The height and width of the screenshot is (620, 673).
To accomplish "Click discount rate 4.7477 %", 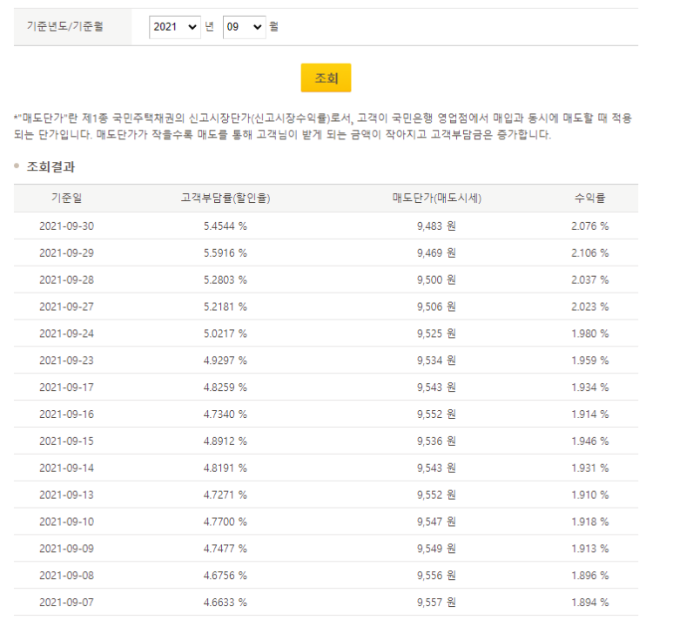I will [x=225, y=549].
